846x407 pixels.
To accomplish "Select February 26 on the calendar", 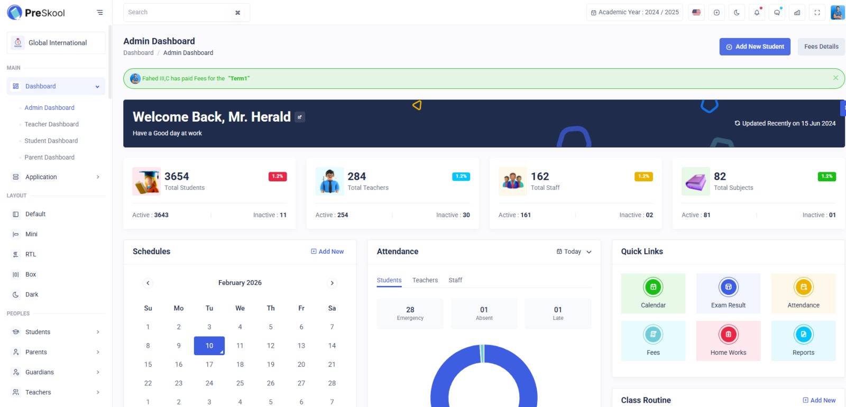I will pos(271,383).
